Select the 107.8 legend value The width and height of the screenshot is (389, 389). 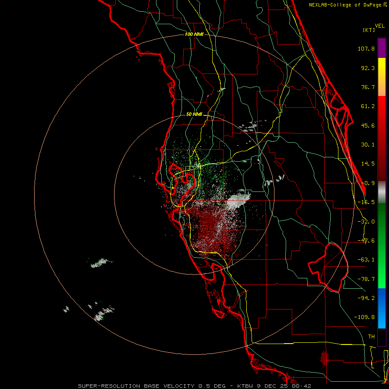coord(366,48)
